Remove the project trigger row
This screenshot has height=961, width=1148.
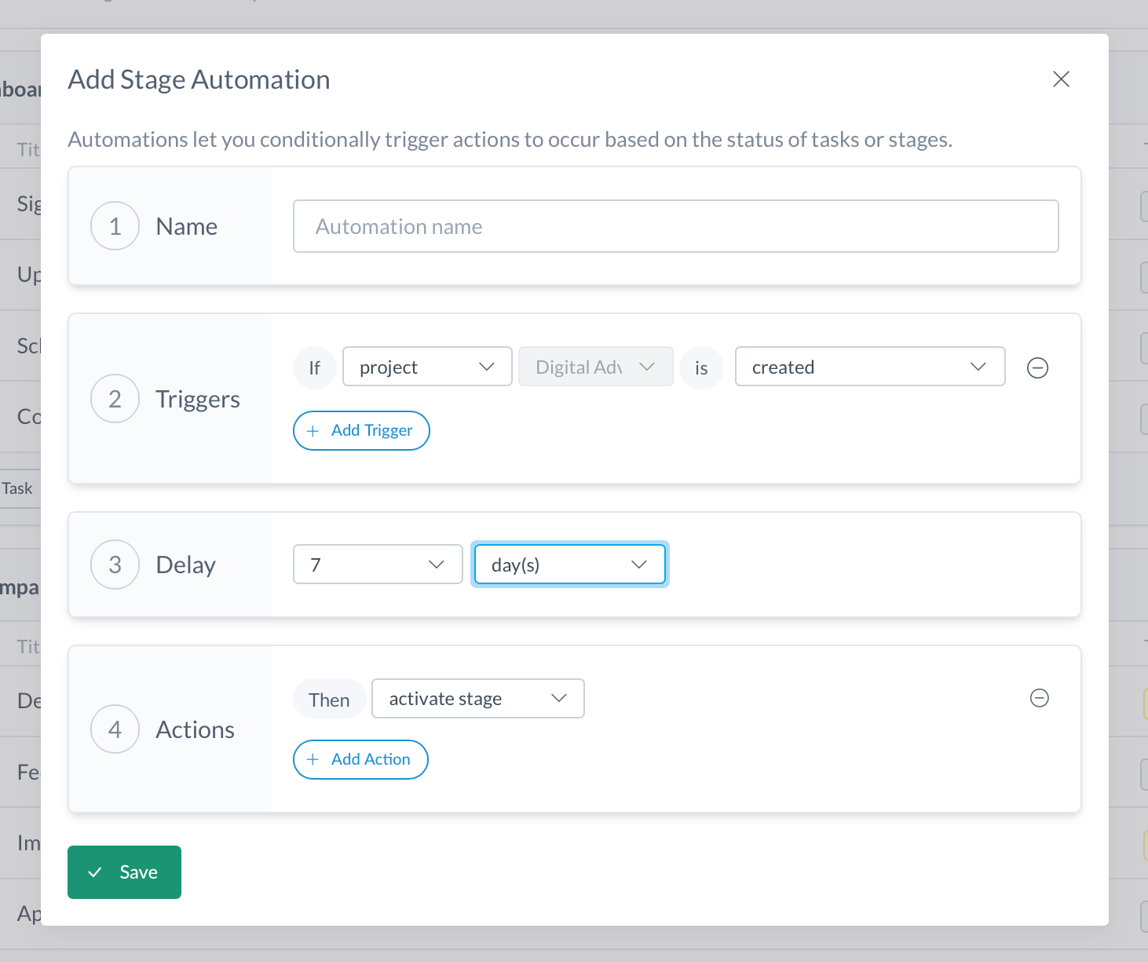point(1037,367)
